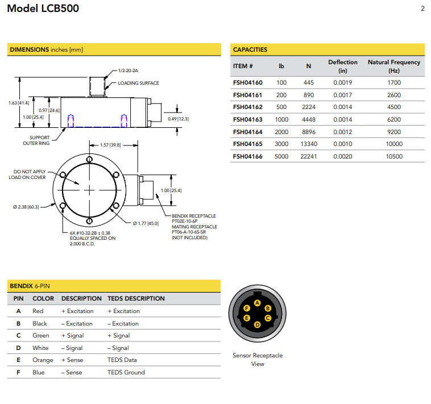Click pin D circle in receptacle diagram

tap(258, 324)
